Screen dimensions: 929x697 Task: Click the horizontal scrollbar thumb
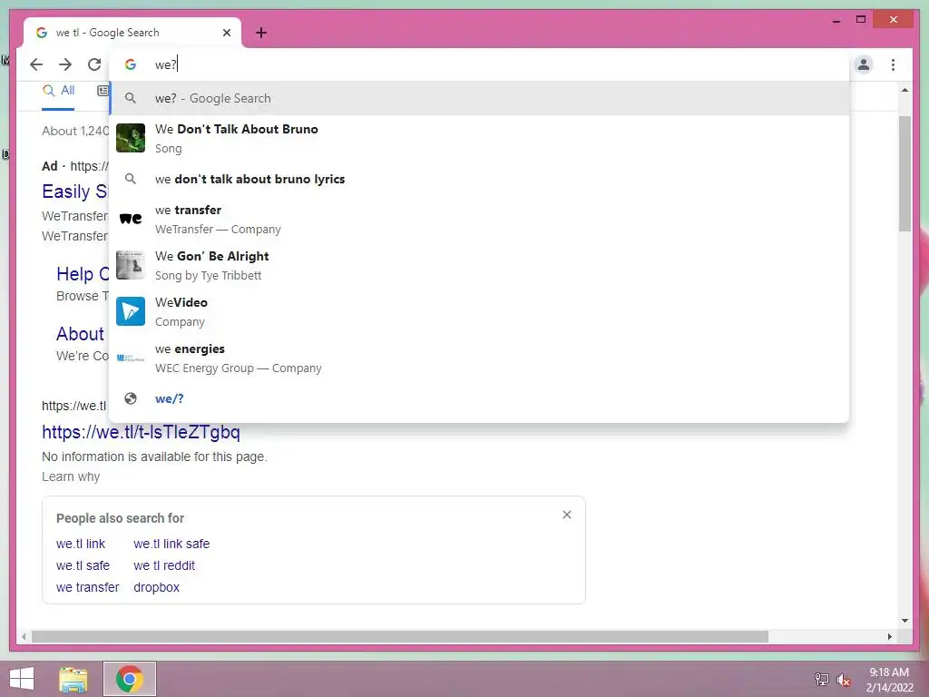click(400, 636)
